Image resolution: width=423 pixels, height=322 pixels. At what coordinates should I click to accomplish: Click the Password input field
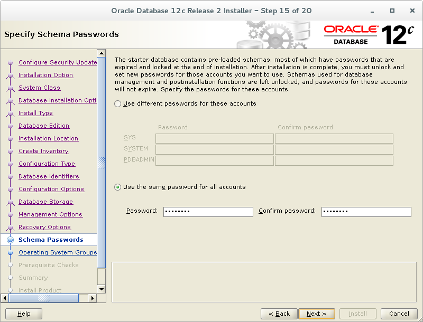[208, 212]
